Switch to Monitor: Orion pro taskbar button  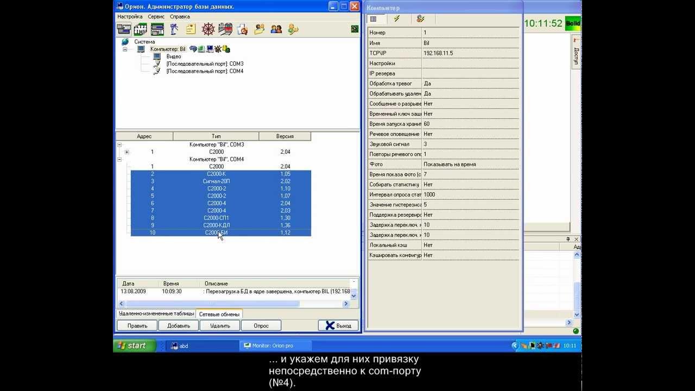click(276, 345)
